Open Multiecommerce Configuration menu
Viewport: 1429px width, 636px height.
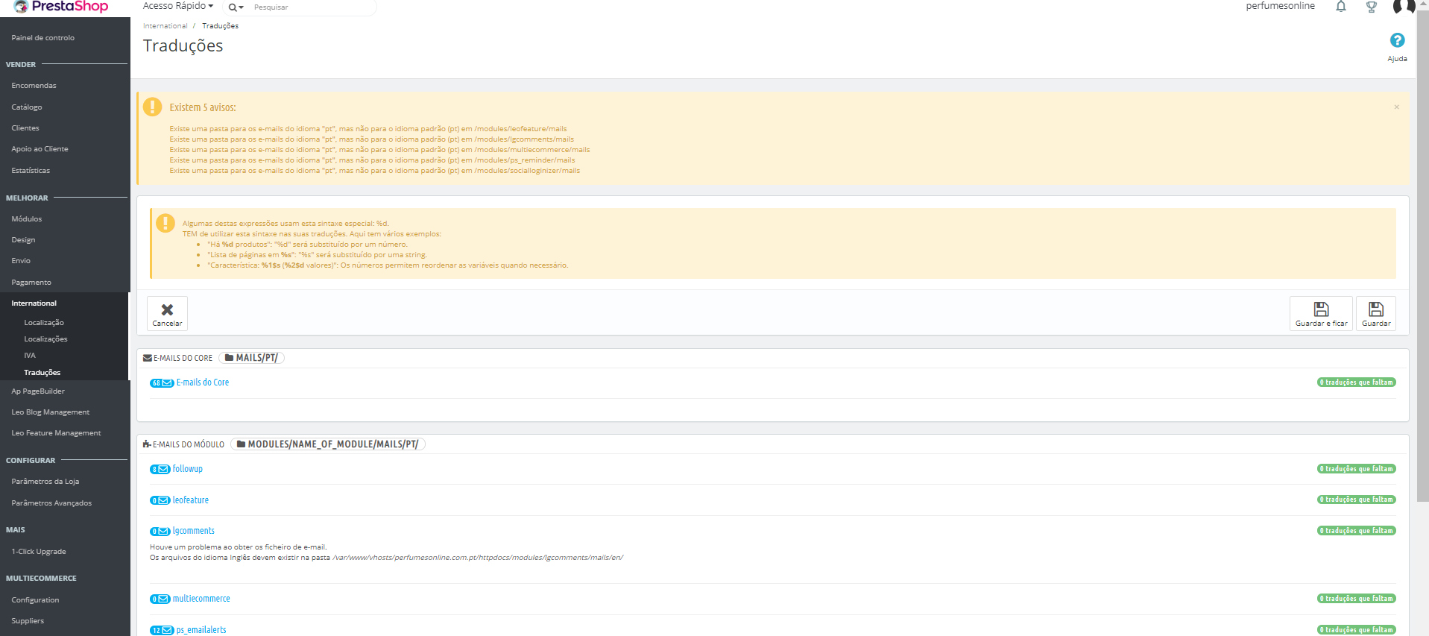tap(35, 600)
